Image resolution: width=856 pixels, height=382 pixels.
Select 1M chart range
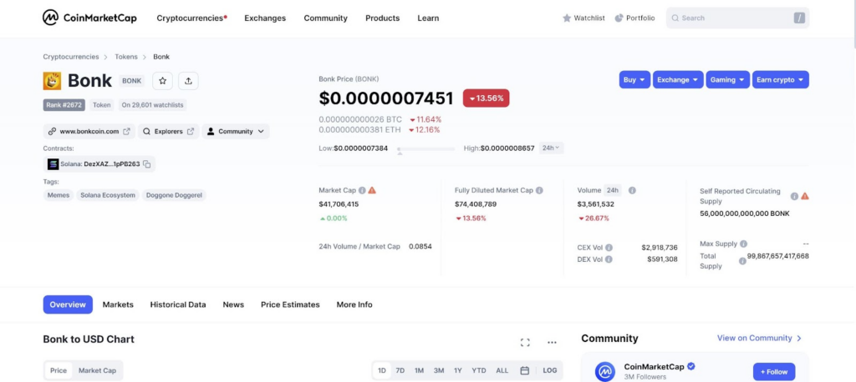(x=420, y=370)
